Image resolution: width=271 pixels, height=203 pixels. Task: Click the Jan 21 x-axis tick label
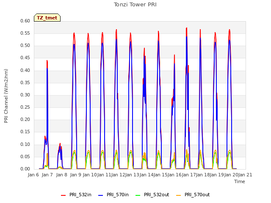point(245,175)
